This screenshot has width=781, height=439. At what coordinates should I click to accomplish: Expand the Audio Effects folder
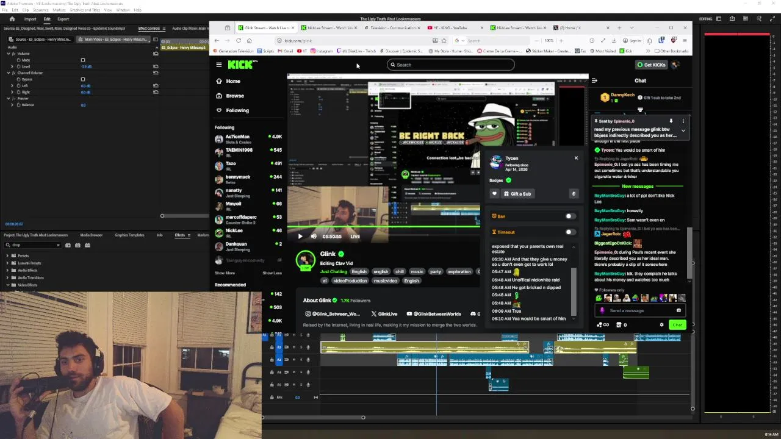pyautogui.click(x=7, y=270)
